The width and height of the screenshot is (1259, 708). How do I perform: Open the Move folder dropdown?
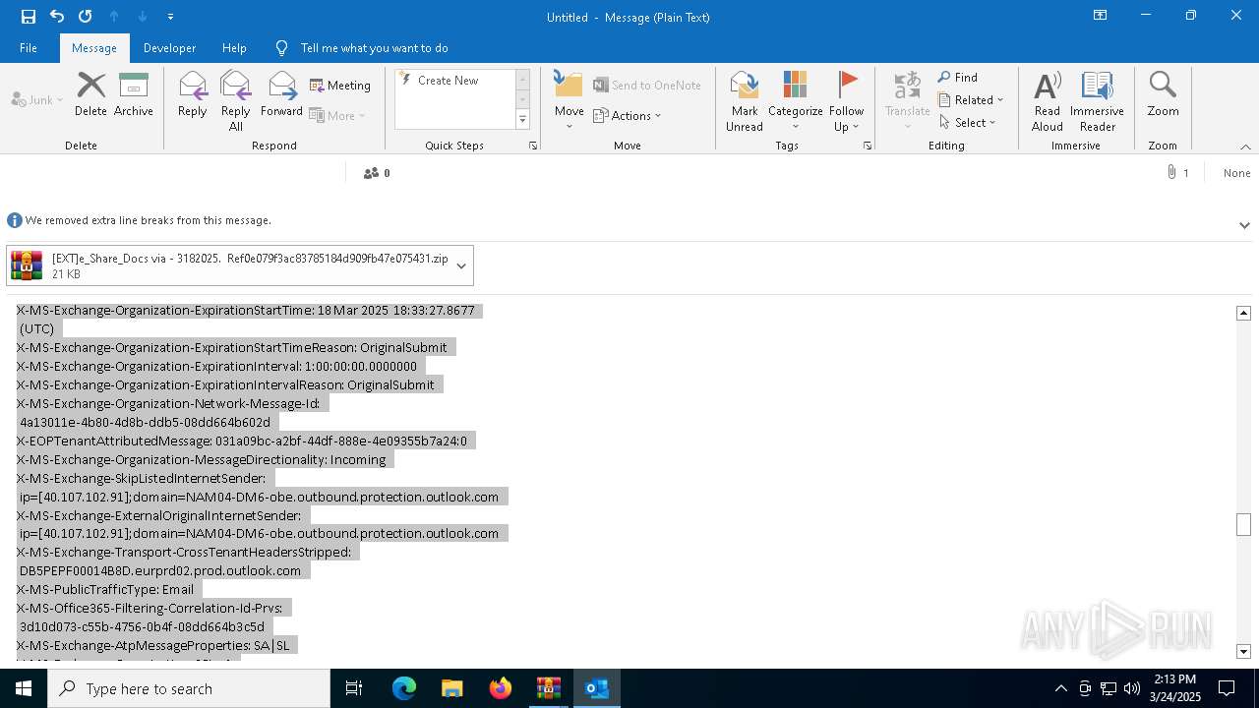click(570, 100)
